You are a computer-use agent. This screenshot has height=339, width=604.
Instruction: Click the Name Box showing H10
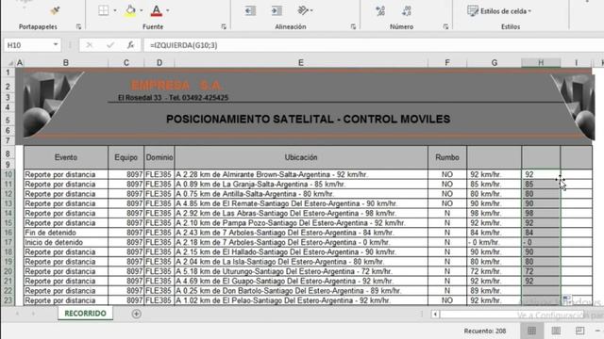(27, 45)
